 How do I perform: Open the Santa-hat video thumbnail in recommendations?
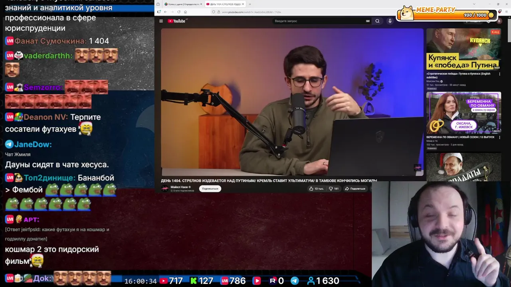(x=463, y=167)
